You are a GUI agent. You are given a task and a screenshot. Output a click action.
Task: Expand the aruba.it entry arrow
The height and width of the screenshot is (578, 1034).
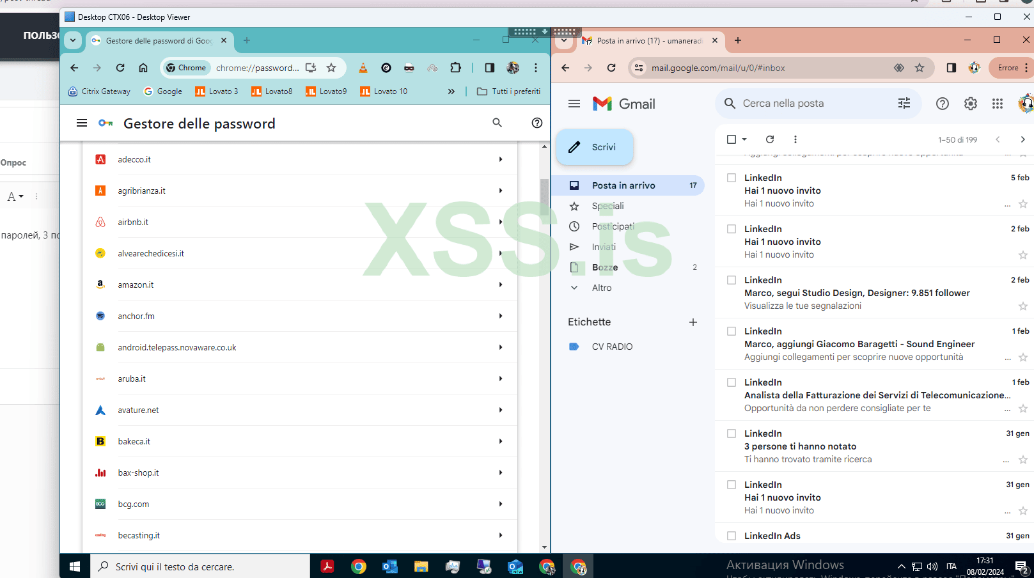(x=501, y=379)
